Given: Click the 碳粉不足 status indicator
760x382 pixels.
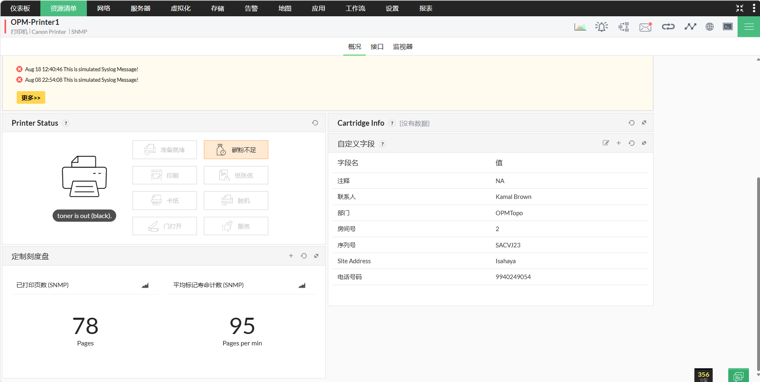Looking at the screenshot, I should point(236,149).
